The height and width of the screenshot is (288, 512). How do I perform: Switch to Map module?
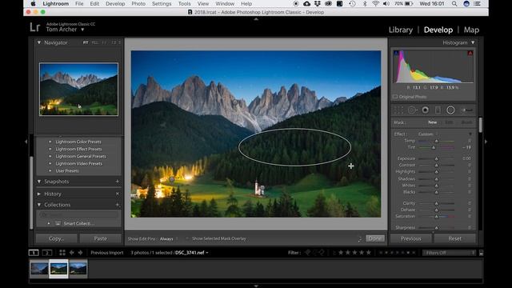[x=471, y=30]
